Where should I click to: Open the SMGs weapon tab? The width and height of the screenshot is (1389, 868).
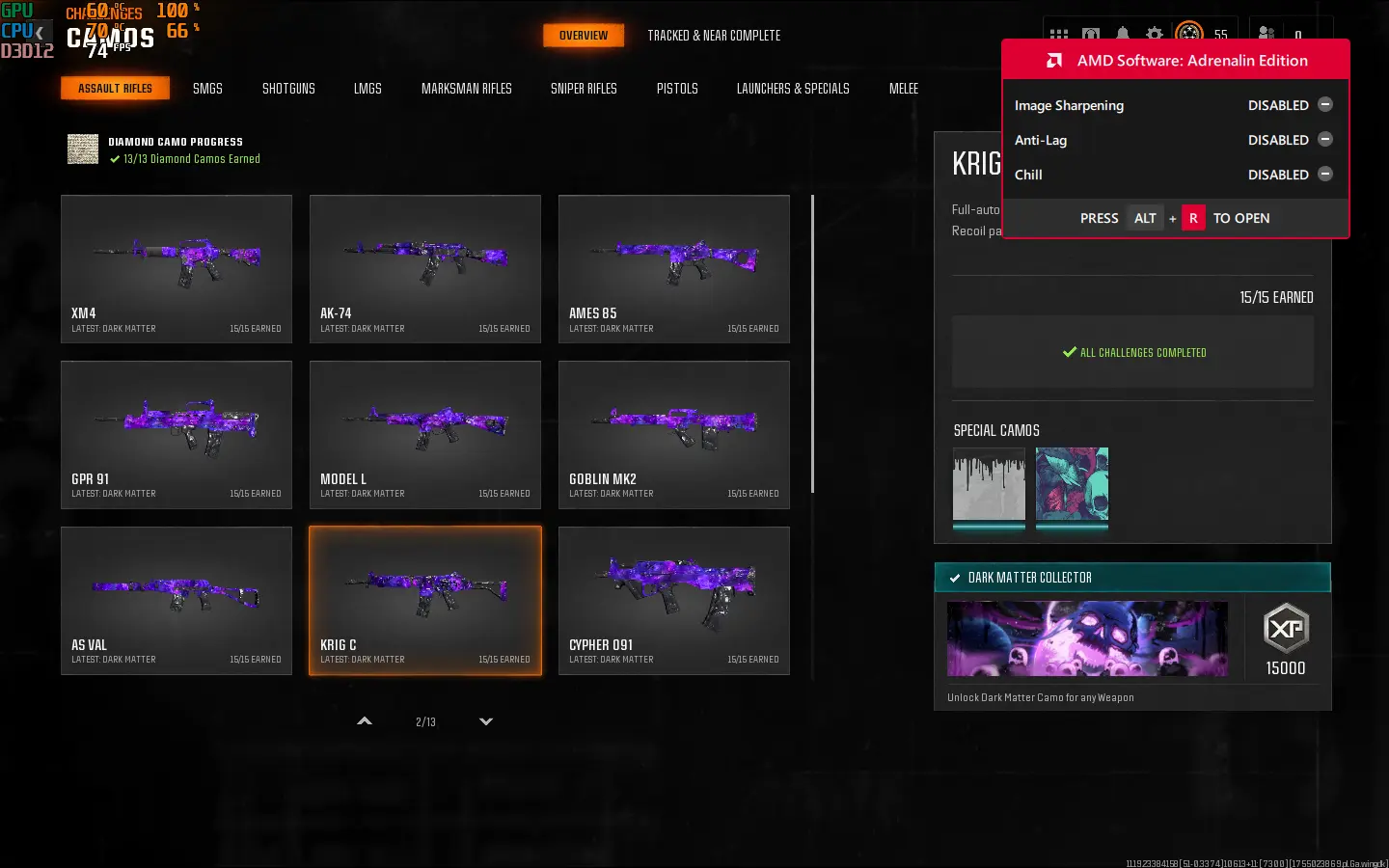pyautogui.click(x=207, y=89)
